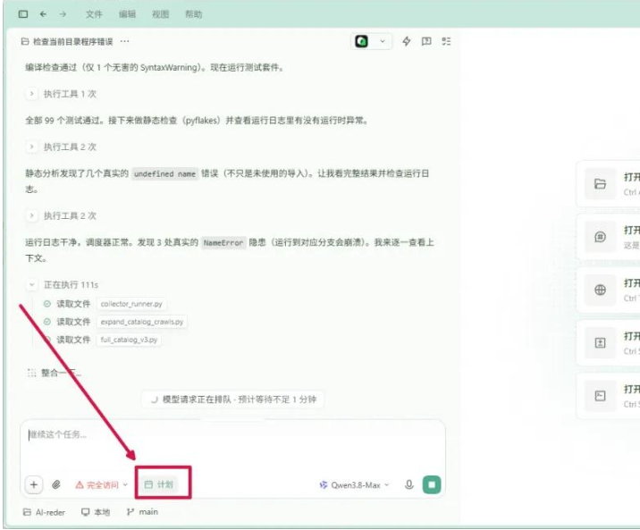Click the microphone voice input icon
This screenshot has width=640, height=530.
pyautogui.click(x=409, y=484)
